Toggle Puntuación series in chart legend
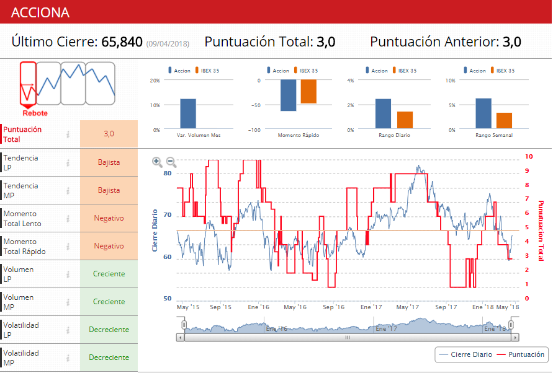 521,354
